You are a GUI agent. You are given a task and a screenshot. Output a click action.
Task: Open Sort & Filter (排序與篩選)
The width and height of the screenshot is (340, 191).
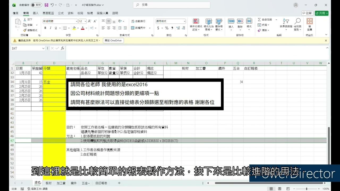pyautogui.click(x=286, y=24)
